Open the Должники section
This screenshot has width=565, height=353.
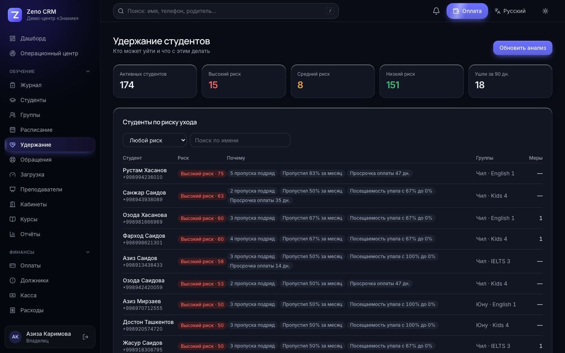click(50, 280)
